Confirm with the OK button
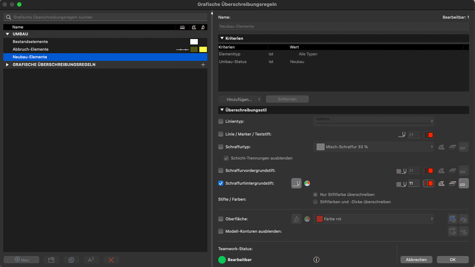 click(x=453, y=260)
